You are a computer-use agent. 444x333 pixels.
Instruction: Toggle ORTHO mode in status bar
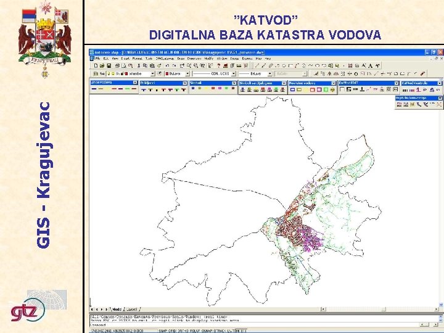point(184,331)
